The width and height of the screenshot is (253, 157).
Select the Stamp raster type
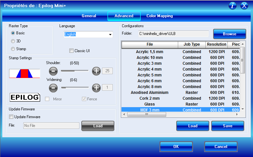[x=13, y=49]
